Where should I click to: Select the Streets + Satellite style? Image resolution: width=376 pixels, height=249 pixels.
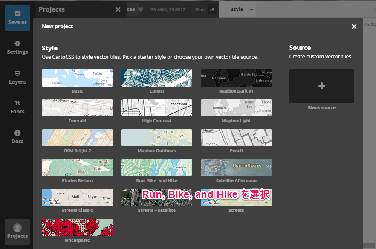point(157,197)
